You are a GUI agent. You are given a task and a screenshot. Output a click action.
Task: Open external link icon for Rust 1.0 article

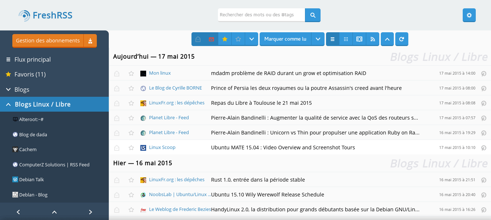coord(483,180)
